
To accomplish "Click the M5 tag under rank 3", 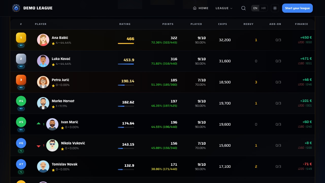I will [21, 88].
